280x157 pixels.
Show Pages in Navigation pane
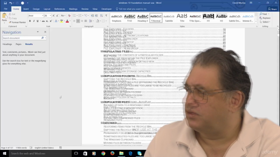pos(18,44)
